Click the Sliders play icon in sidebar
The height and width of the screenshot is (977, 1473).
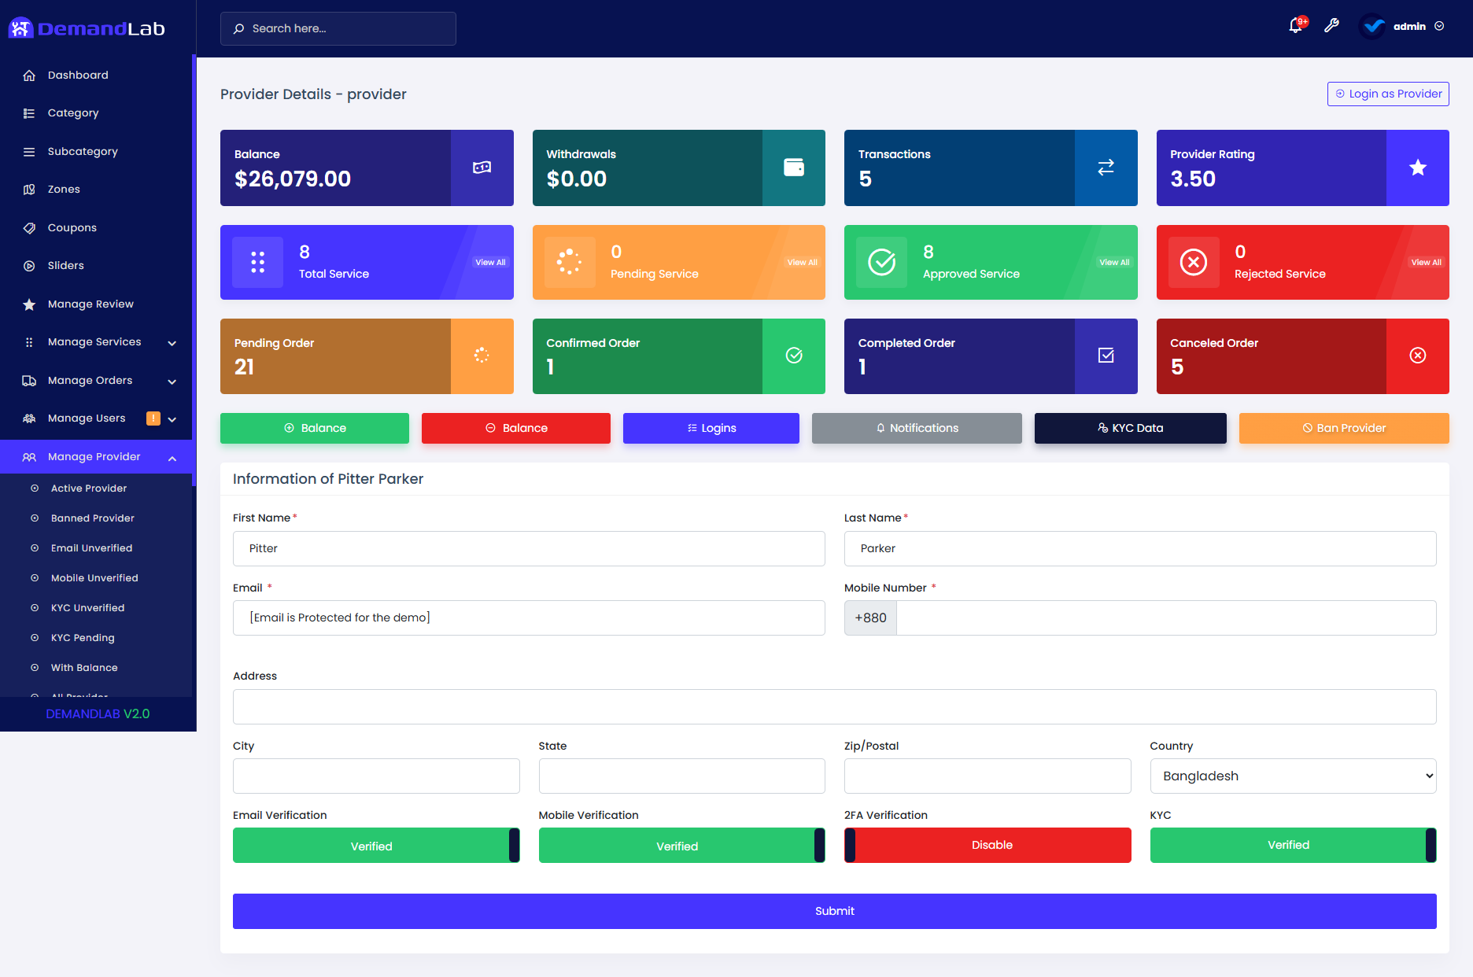pos(30,265)
